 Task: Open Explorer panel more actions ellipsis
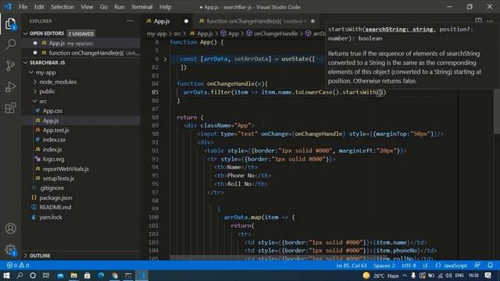pyautogui.click(x=130, y=21)
